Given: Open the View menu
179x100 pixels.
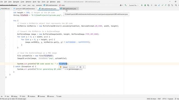Looking at the screenshot, I should click(10, 2).
